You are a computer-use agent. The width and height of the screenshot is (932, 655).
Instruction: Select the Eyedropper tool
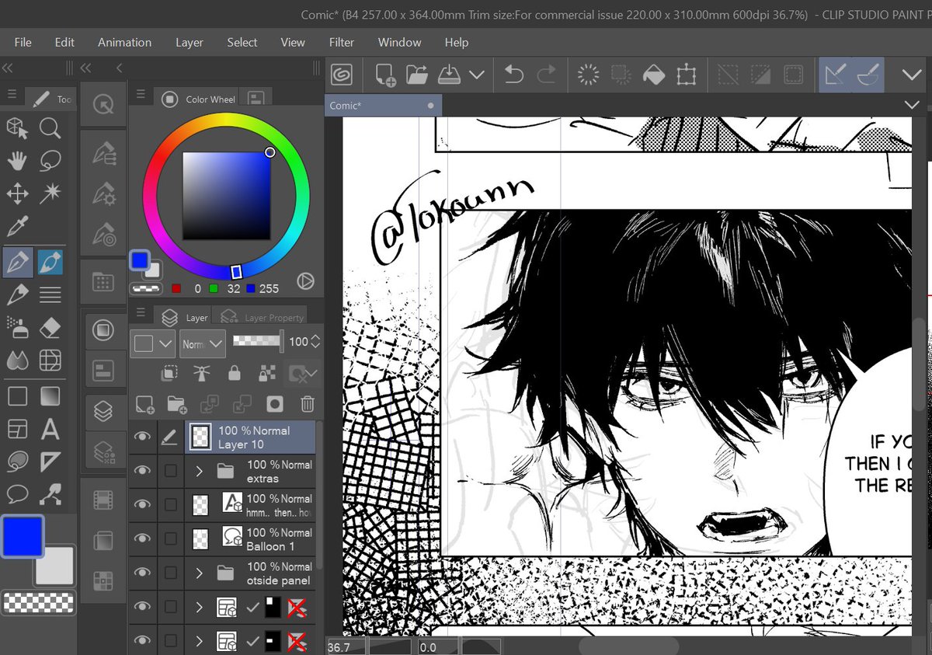point(17,227)
